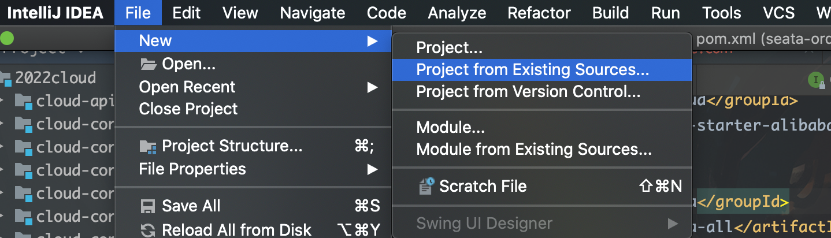The image size is (831, 238).
Task: Click the Open folder icon
Action: [x=148, y=64]
